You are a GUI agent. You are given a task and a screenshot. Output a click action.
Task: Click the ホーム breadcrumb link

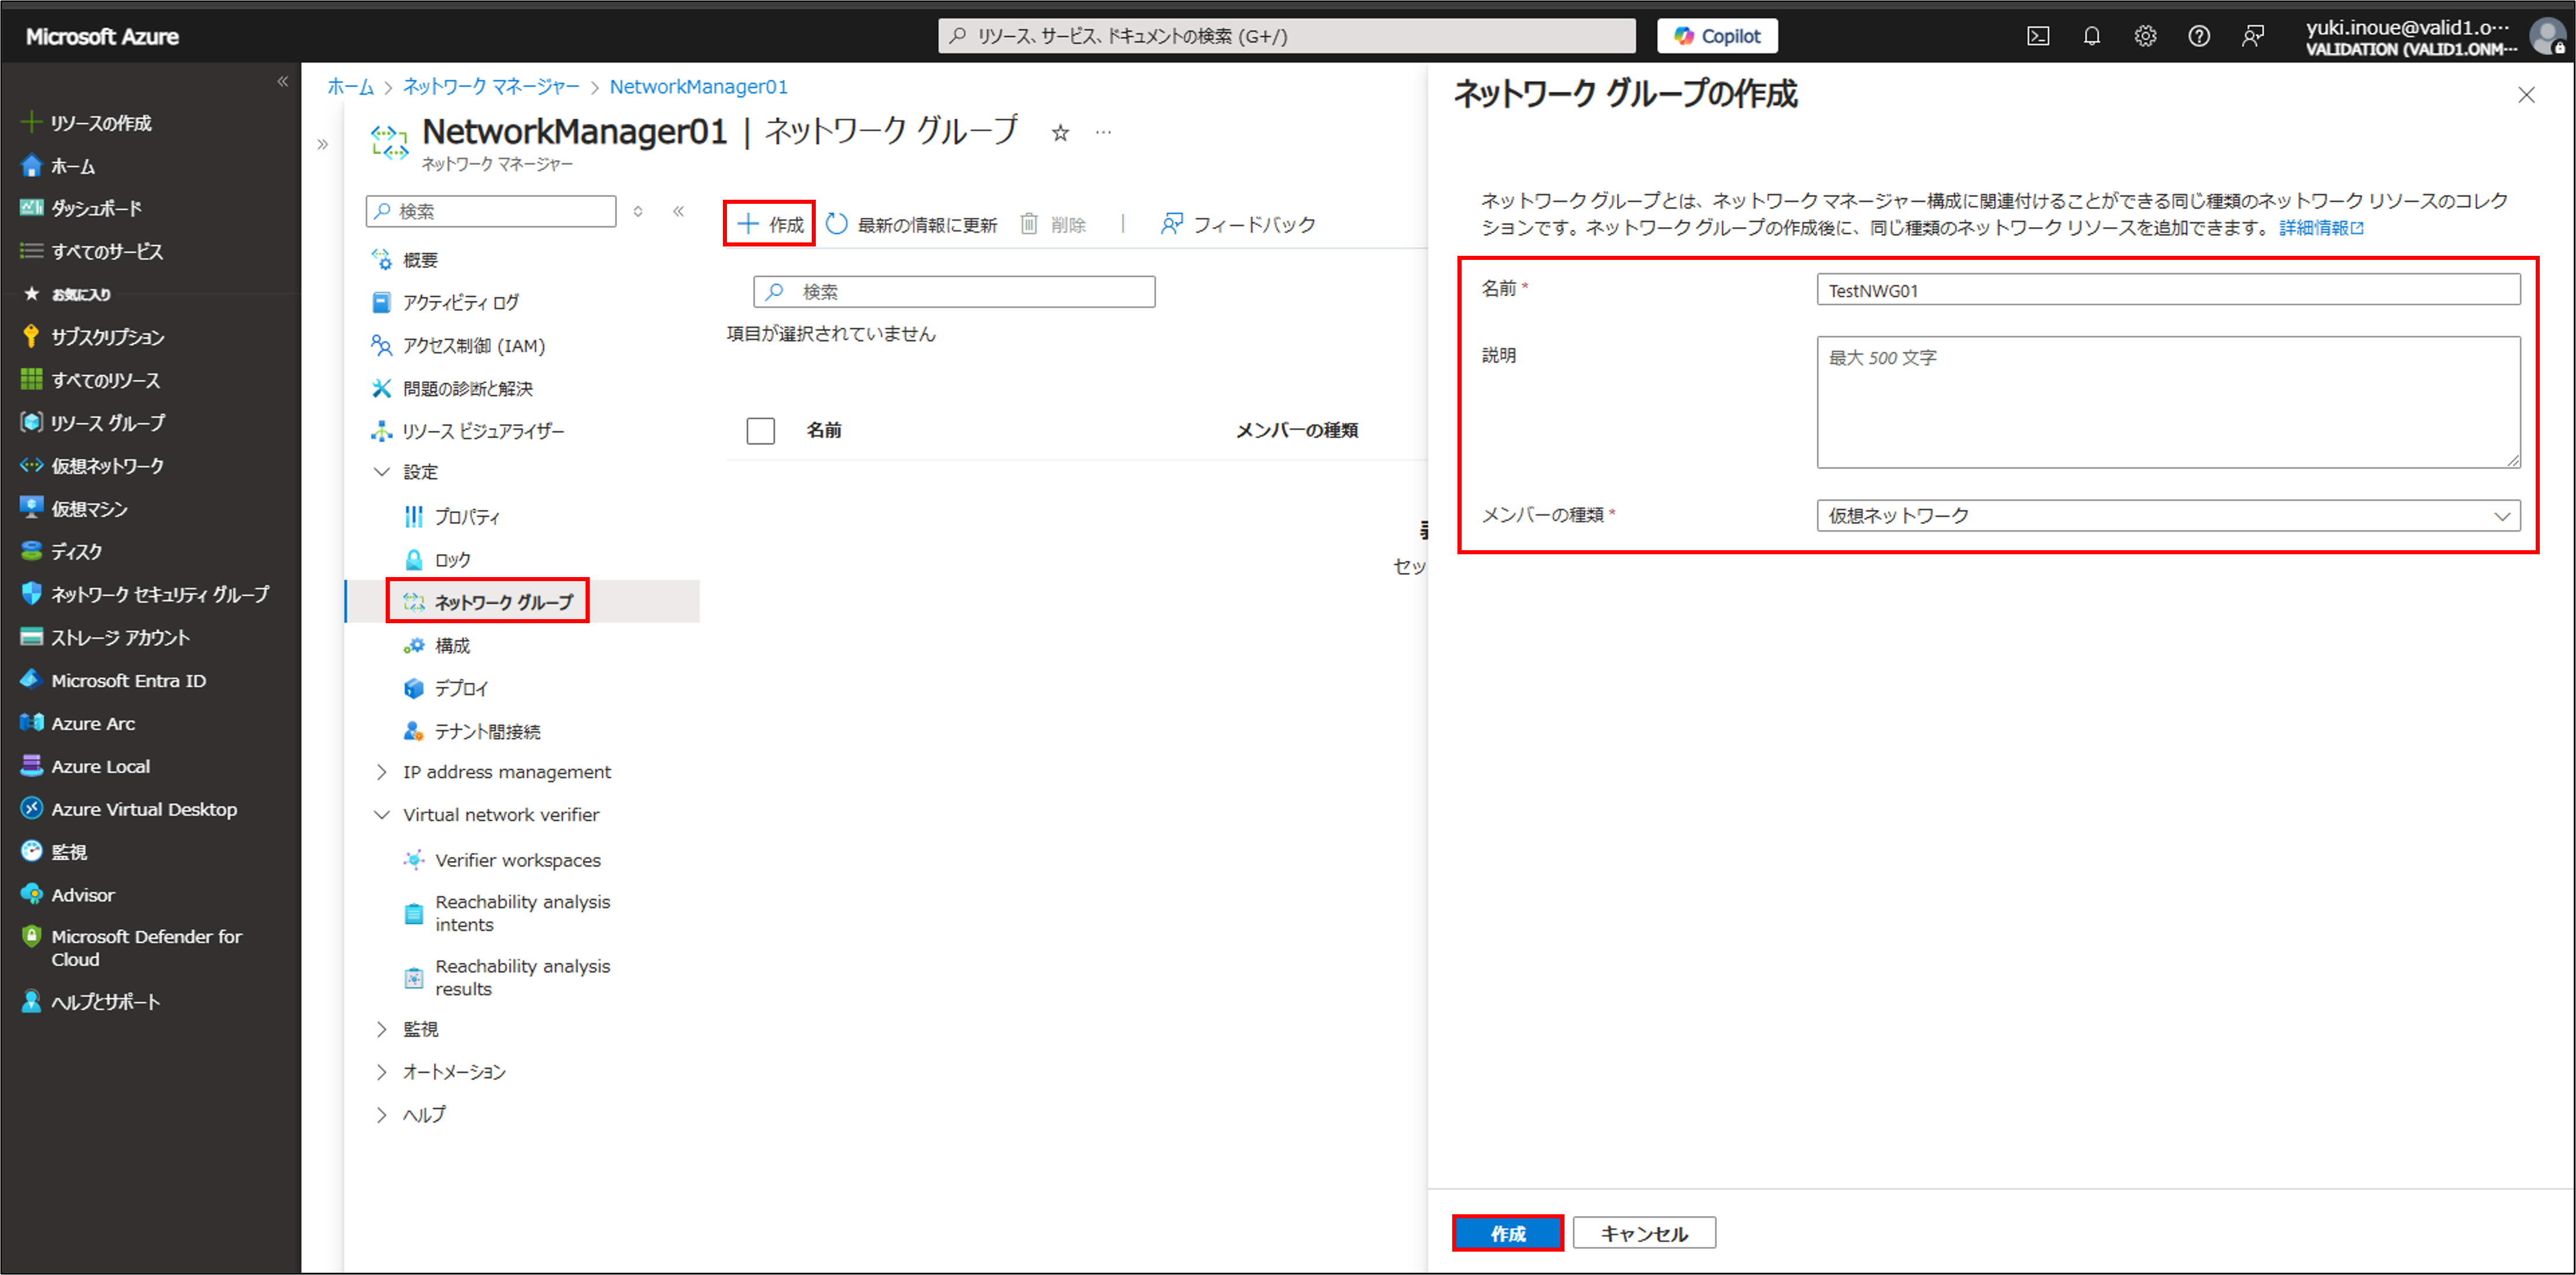click(350, 87)
